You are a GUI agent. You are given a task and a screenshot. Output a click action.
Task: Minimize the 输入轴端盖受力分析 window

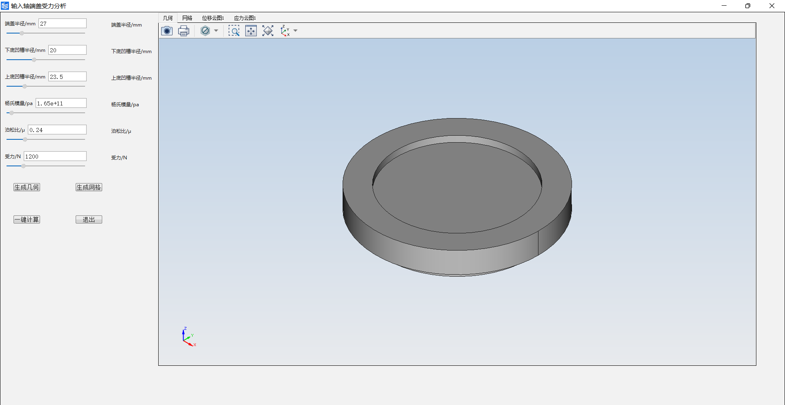724,6
